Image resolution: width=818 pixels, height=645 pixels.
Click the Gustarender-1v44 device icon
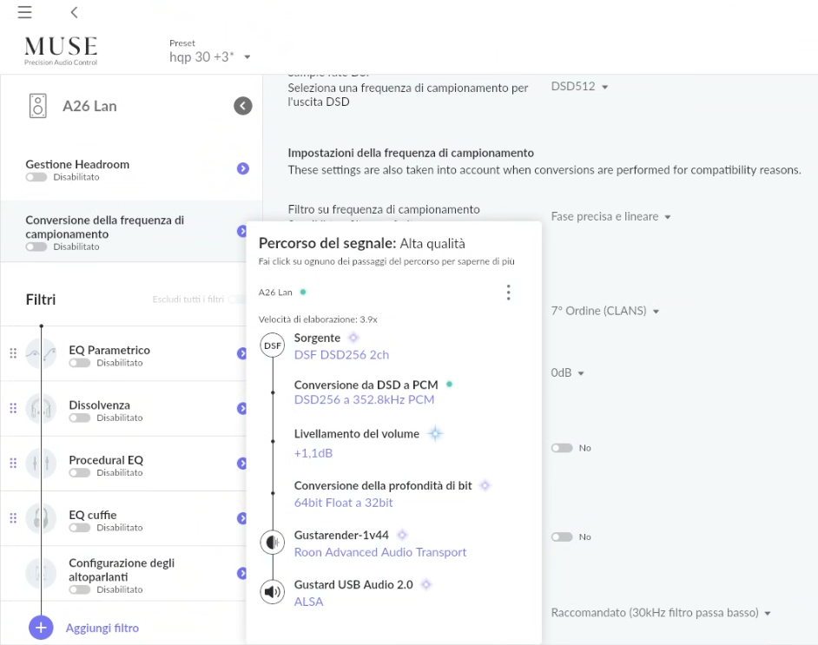273,543
